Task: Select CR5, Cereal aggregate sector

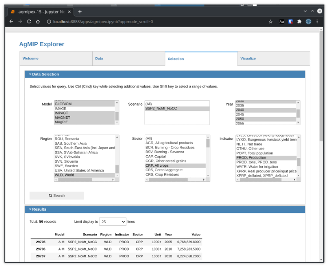Action: [175, 170]
